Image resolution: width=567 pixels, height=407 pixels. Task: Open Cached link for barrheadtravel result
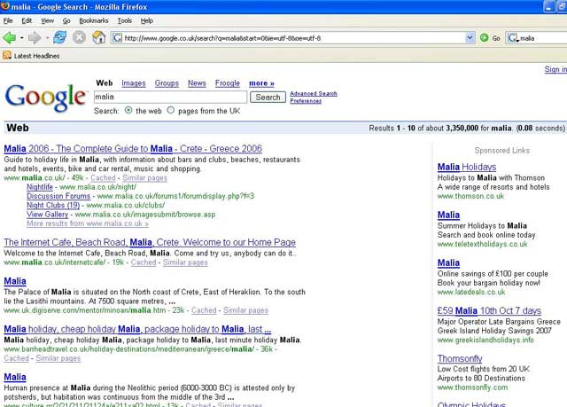pos(16,358)
